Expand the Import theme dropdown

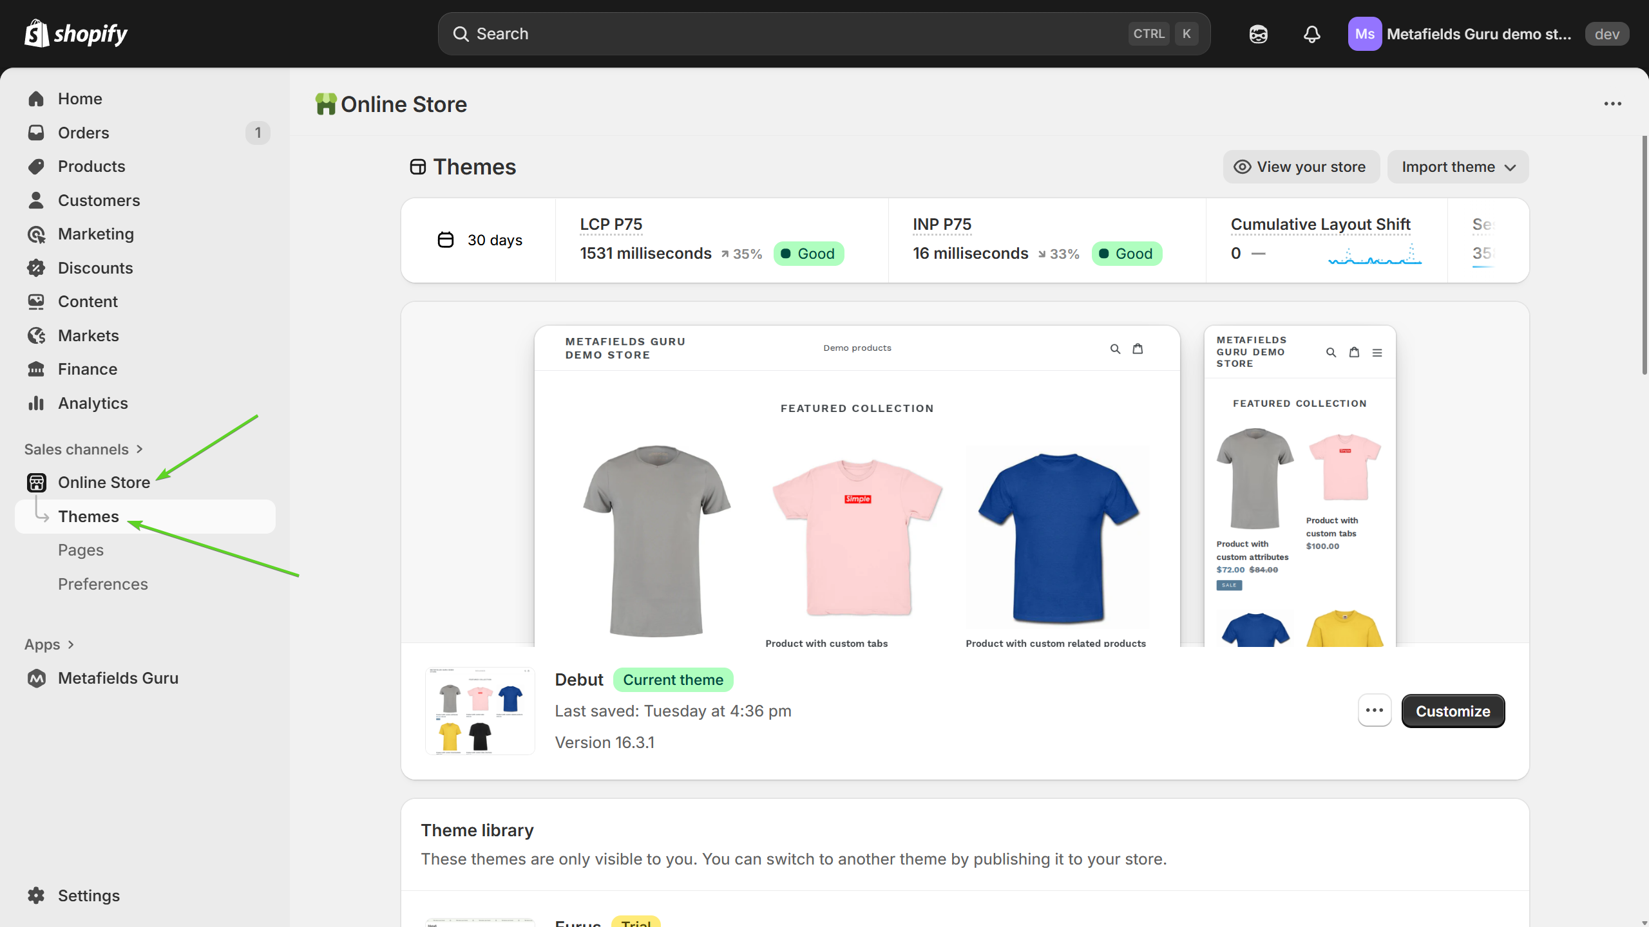pyautogui.click(x=1458, y=167)
